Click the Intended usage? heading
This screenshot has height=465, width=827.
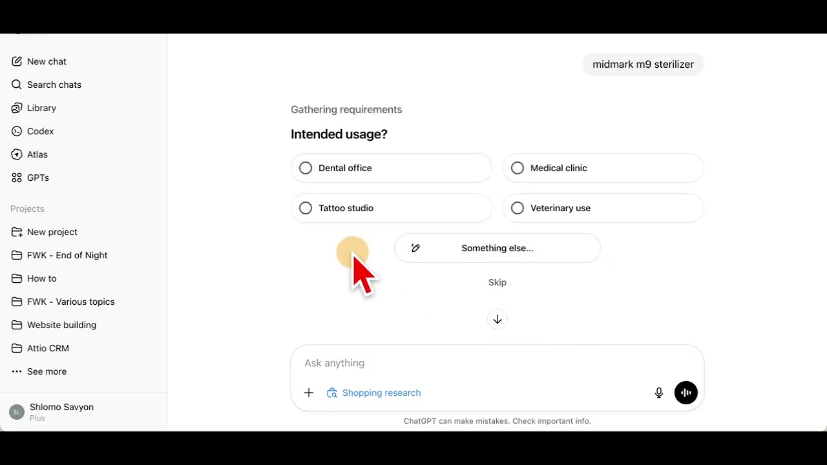click(x=339, y=134)
